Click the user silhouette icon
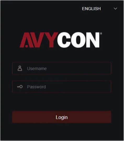Image resolution: width=124 pixels, height=141 pixels. pos(20,68)
